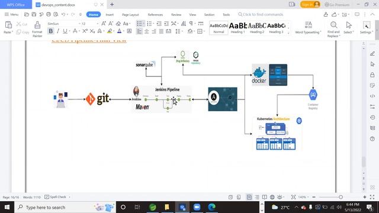Open the font name SimSun dropdown
This screenshot has width=379, height=213.
click(x=79, y=24)
